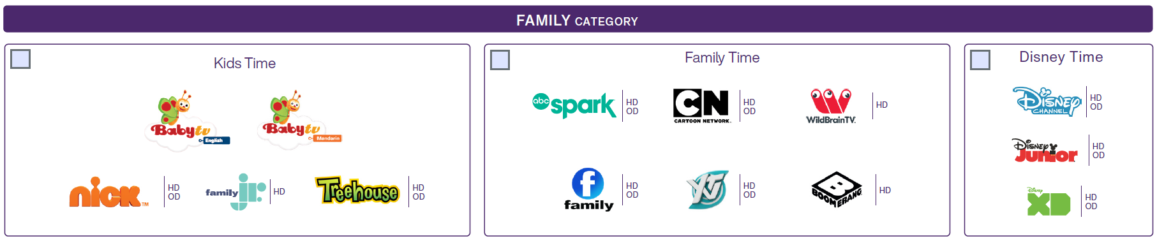Tick the Family Time package checkbox
Viewport: 1157px width, 243px height.
click(x=500, y=60)
